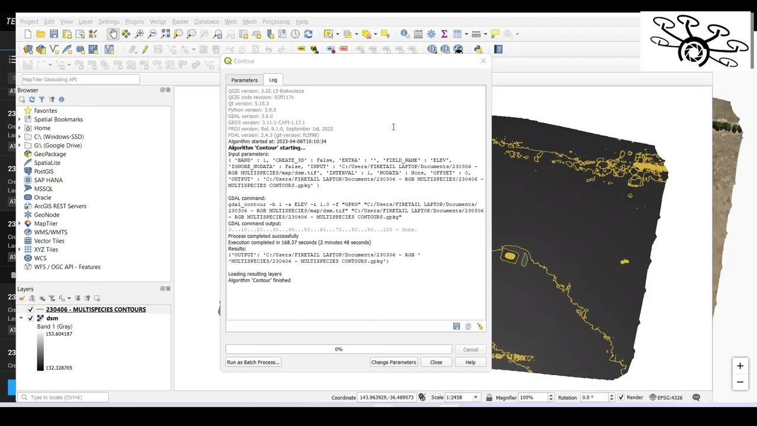Open Processing Toolbox gear icon

(431, 34)
